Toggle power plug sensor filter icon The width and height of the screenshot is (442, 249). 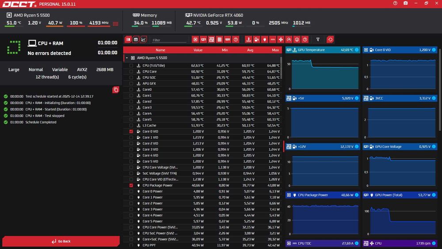click(x=264, y=39)
